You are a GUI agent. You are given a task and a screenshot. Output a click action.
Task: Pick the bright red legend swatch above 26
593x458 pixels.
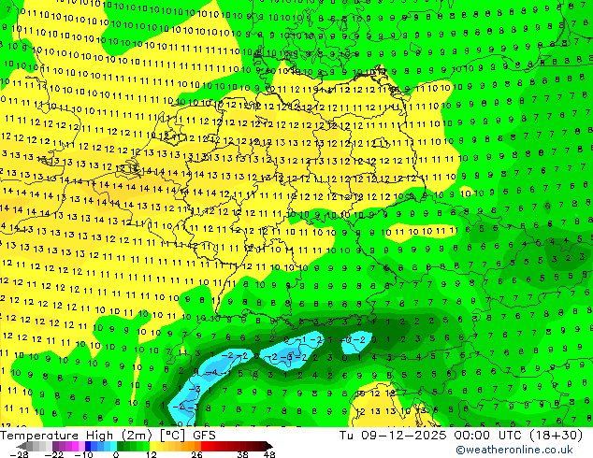[x=204, y=446]
